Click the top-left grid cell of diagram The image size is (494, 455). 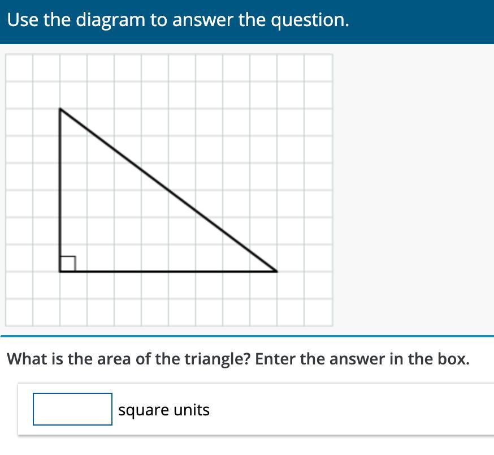pyautogui.click(x=19, y=68)
